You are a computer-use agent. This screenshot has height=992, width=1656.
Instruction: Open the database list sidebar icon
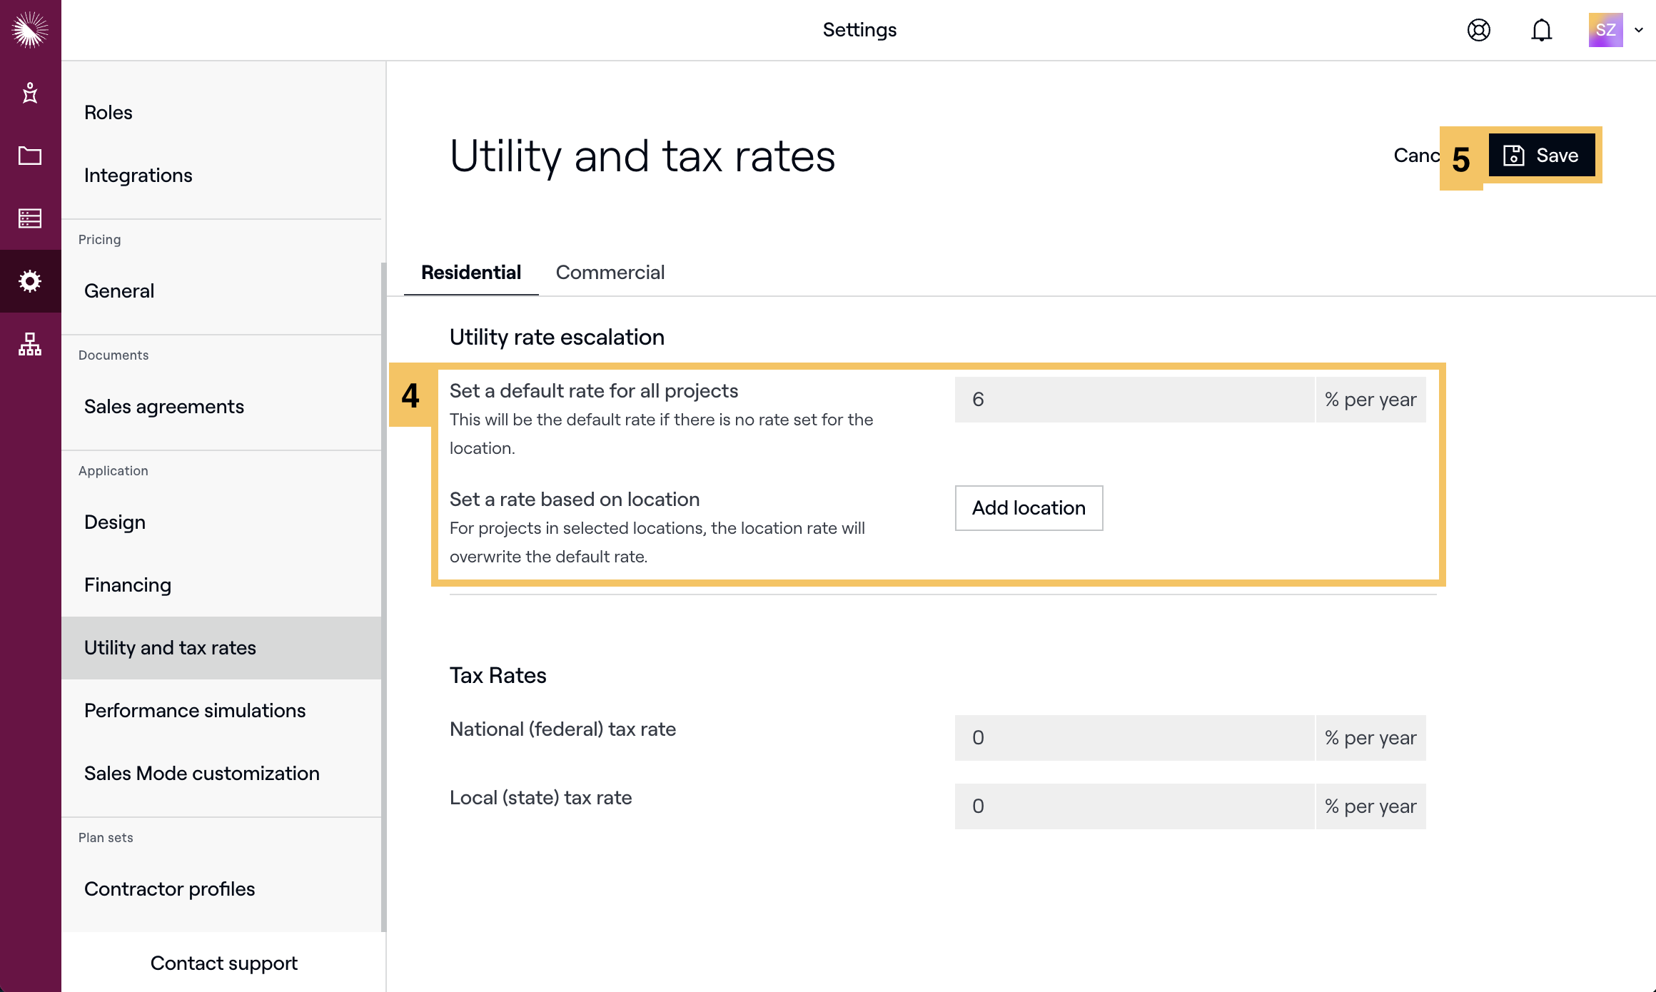tap(30, 218)
